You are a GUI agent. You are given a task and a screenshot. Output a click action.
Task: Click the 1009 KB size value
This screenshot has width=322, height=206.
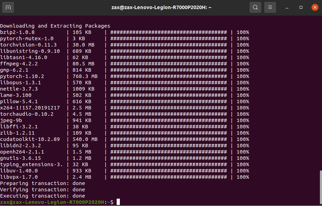coord(83,89)
